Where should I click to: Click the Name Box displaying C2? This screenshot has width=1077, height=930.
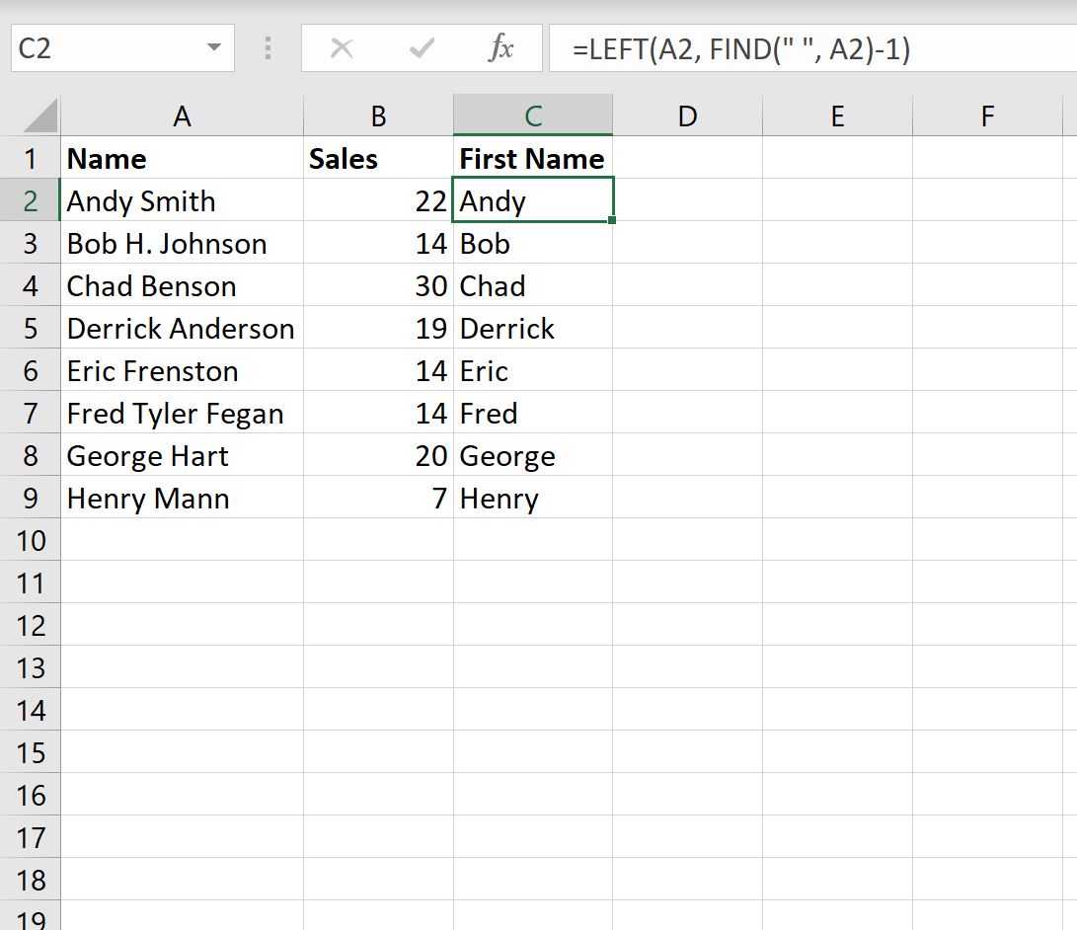[109, 47]
